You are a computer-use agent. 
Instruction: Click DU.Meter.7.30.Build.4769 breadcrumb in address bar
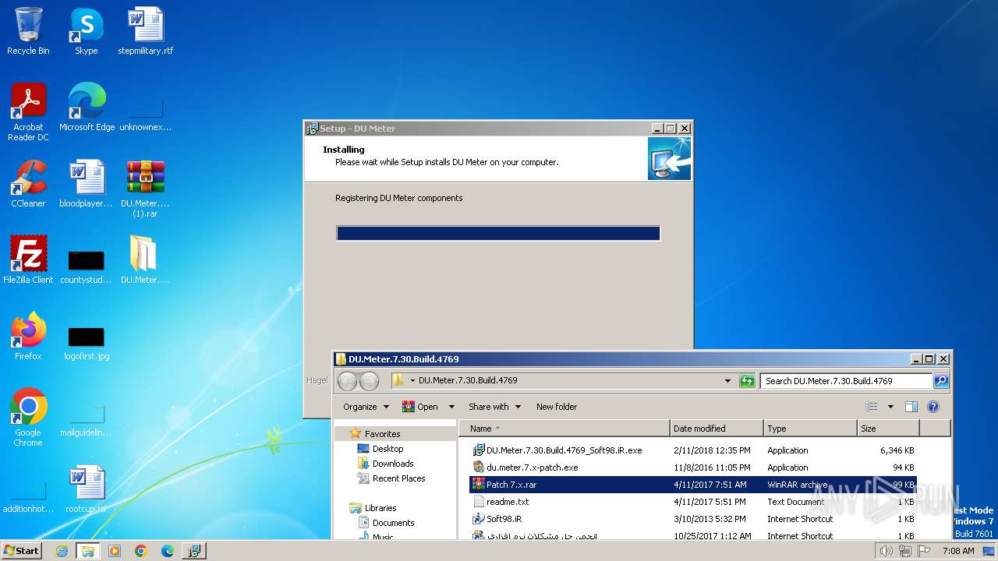tap(468, 381)
